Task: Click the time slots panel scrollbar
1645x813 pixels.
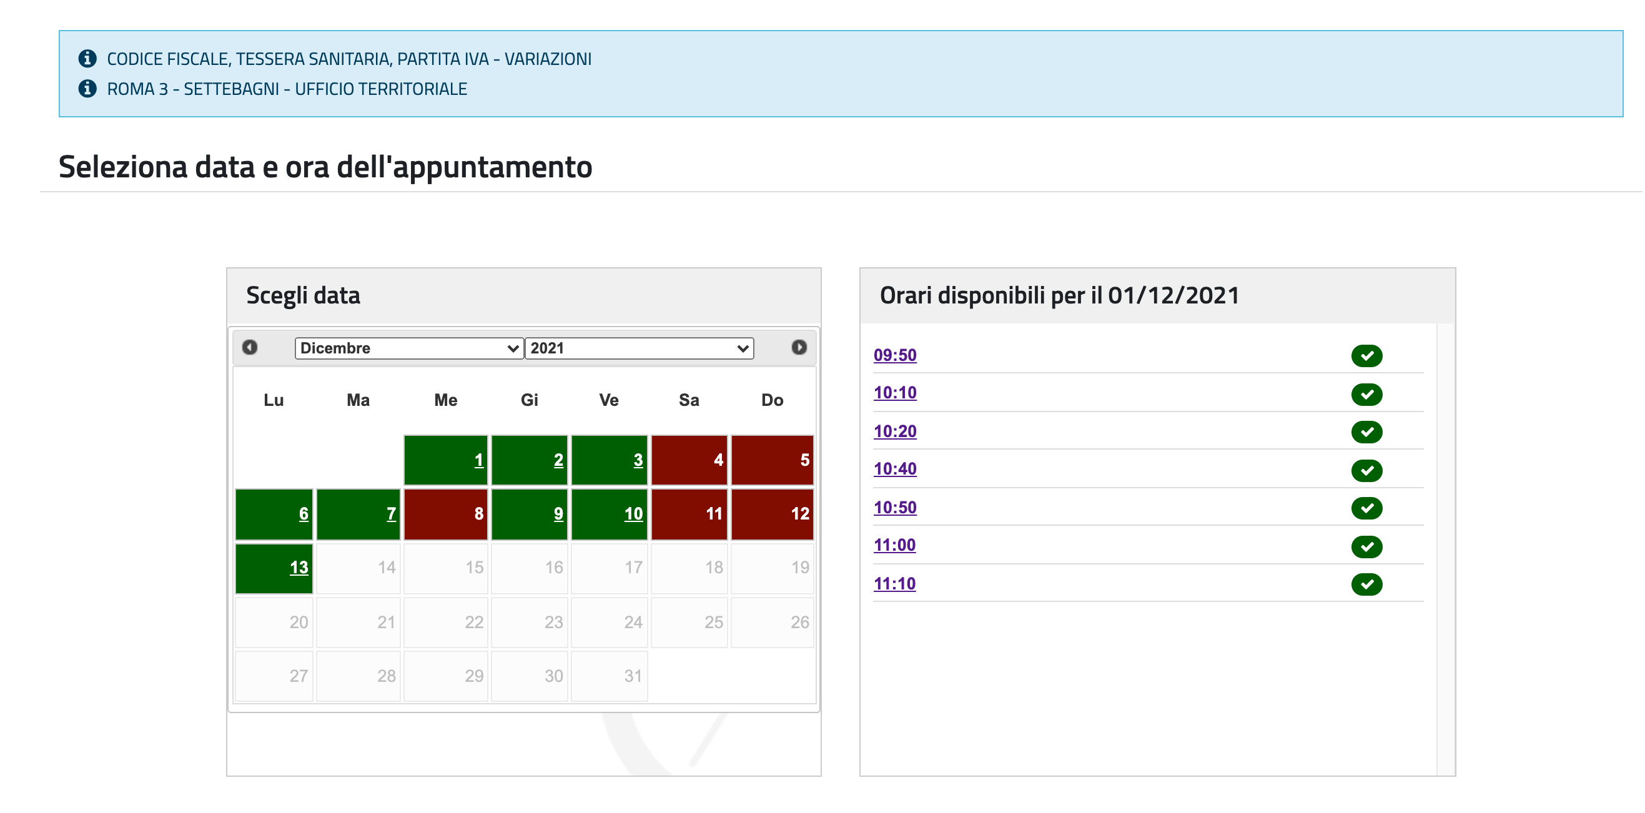Action: [1445, 549]
